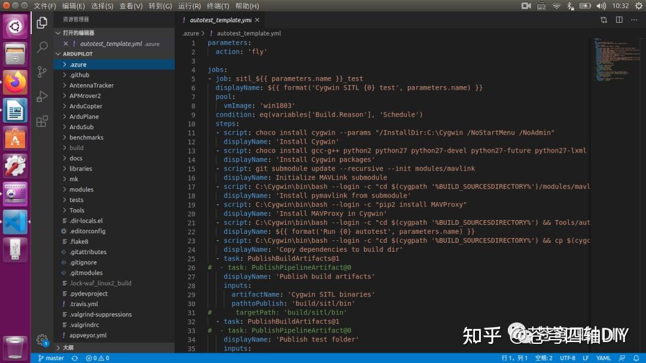
Task: Open the editor More Actions ellipsis
Action: click(x=634, y=20)
